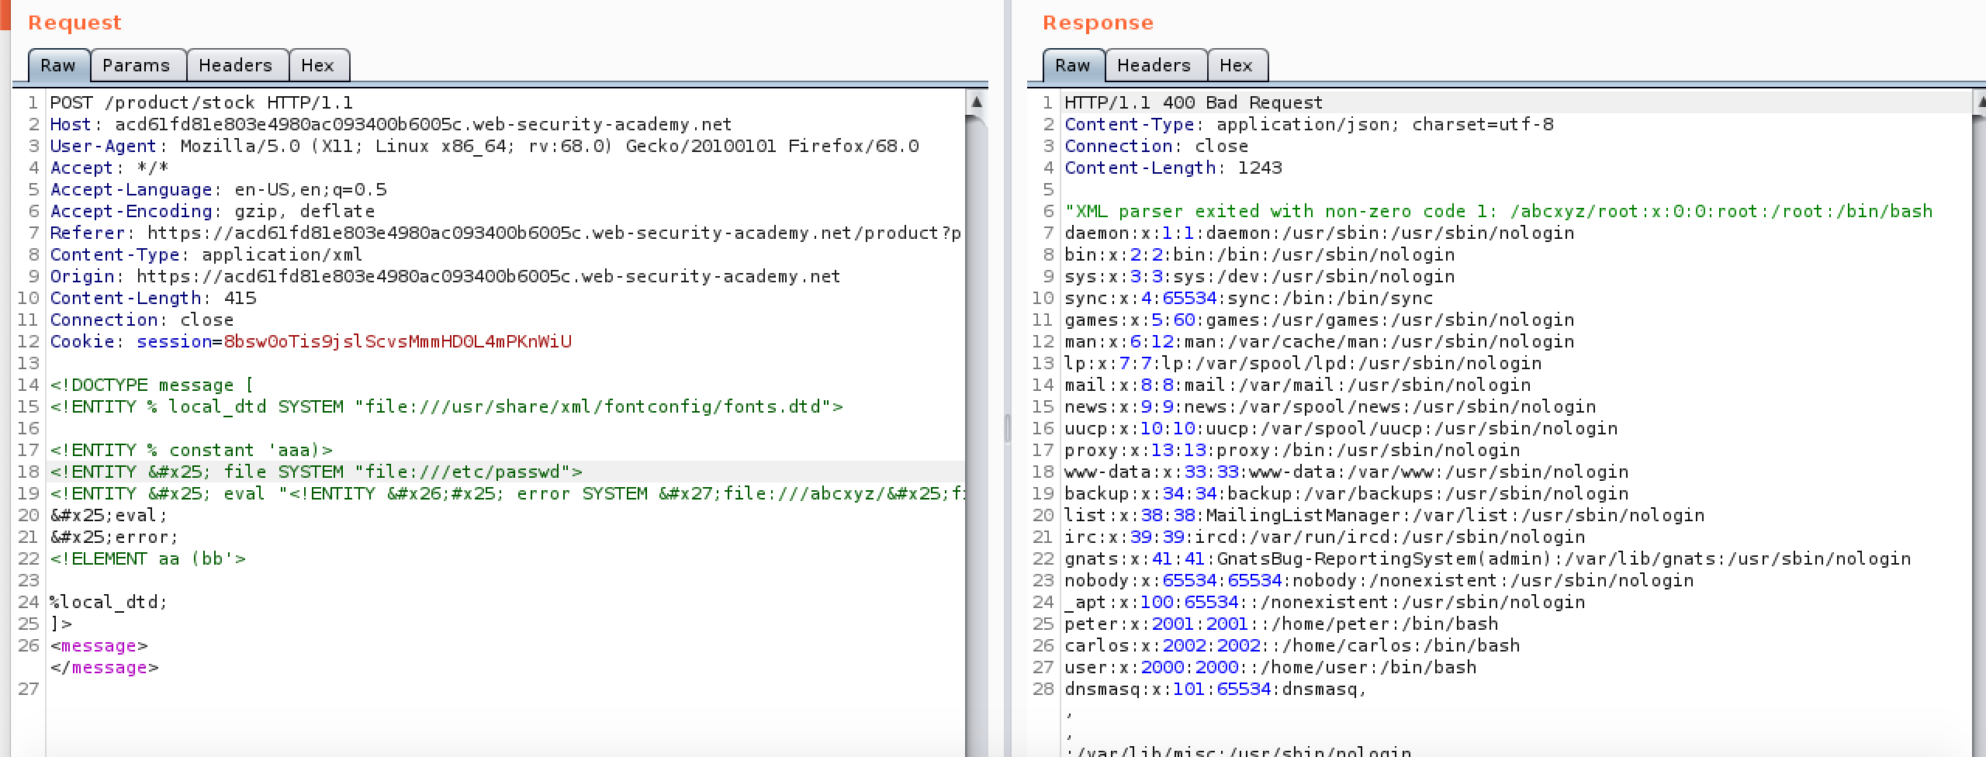This screenshot has width=1986, height=757.
Task: Switch to Response Hex tab
Action: 1237,65
